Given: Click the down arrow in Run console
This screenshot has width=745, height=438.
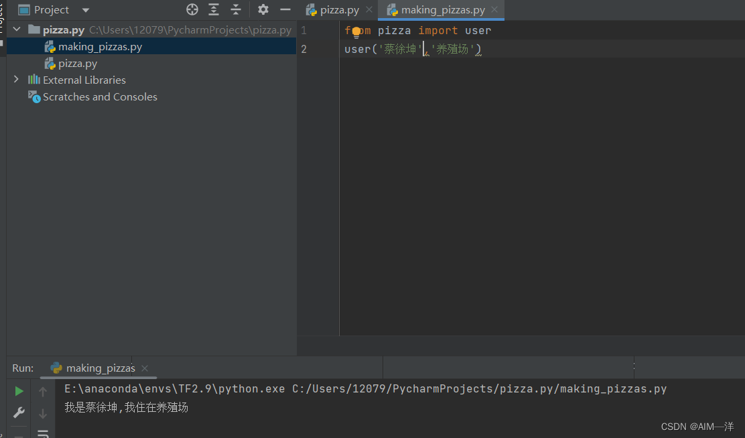Looking at the screenshot, I should coord(43,413).
